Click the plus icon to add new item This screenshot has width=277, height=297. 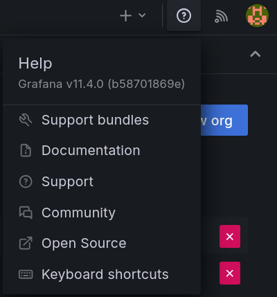(125, 16)
